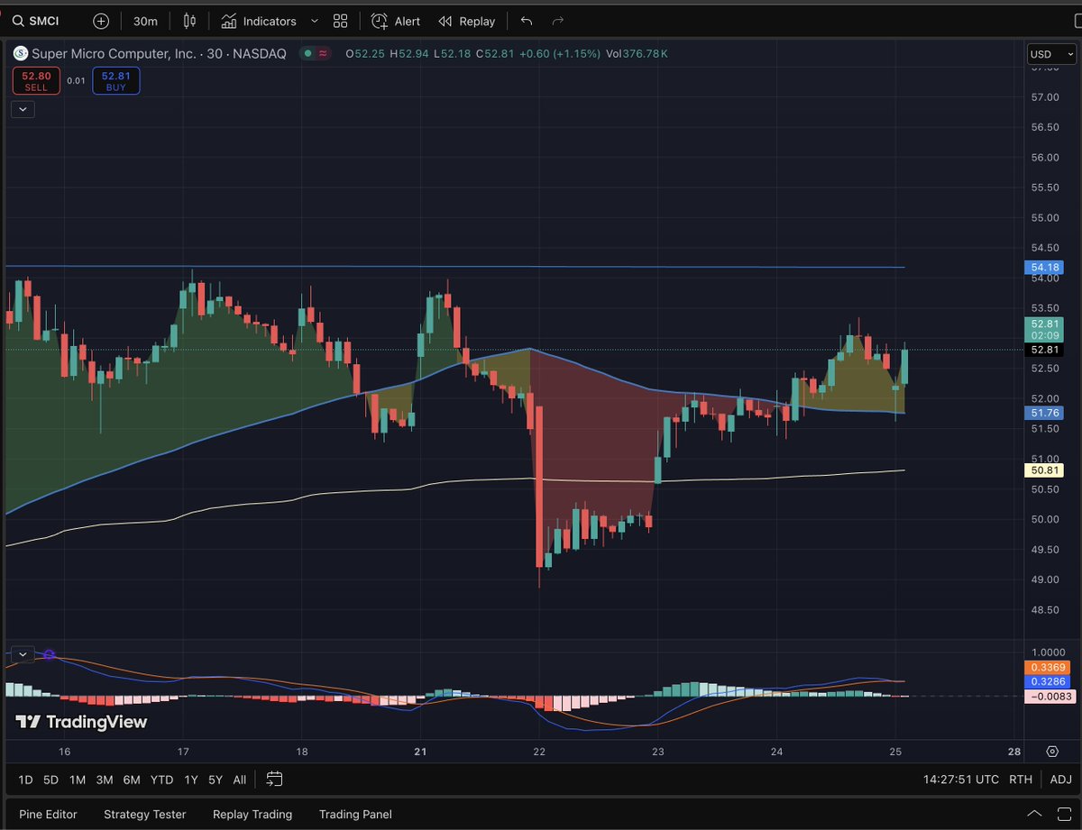Click the purple event marker on MACD pane
Screen dimensions: 1082x830
[x=49, y=654]
